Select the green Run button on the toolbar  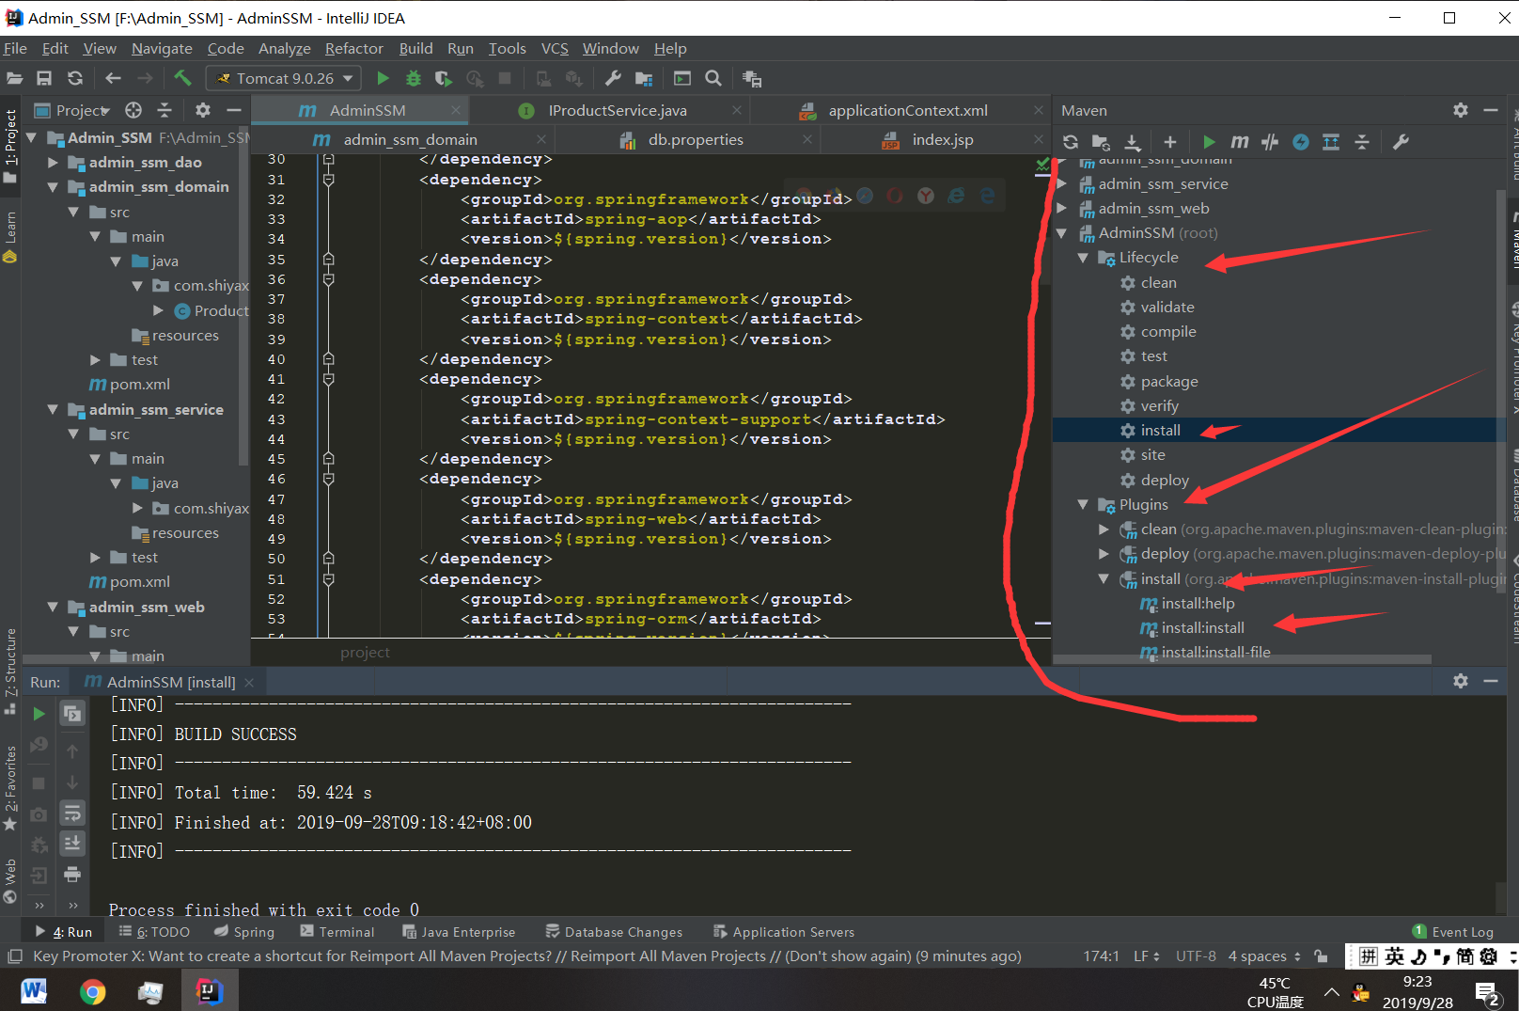pyautogui.click(x=383, y=78)
